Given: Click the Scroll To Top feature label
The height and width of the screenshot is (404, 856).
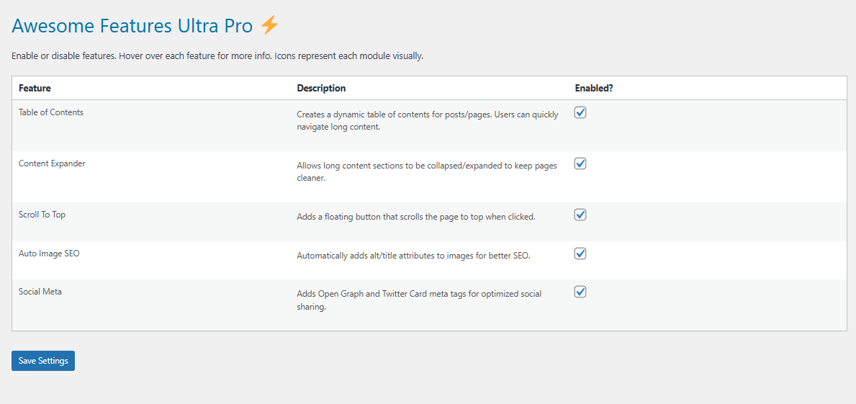Looking at the screenshot, I should tap(42, 215).
